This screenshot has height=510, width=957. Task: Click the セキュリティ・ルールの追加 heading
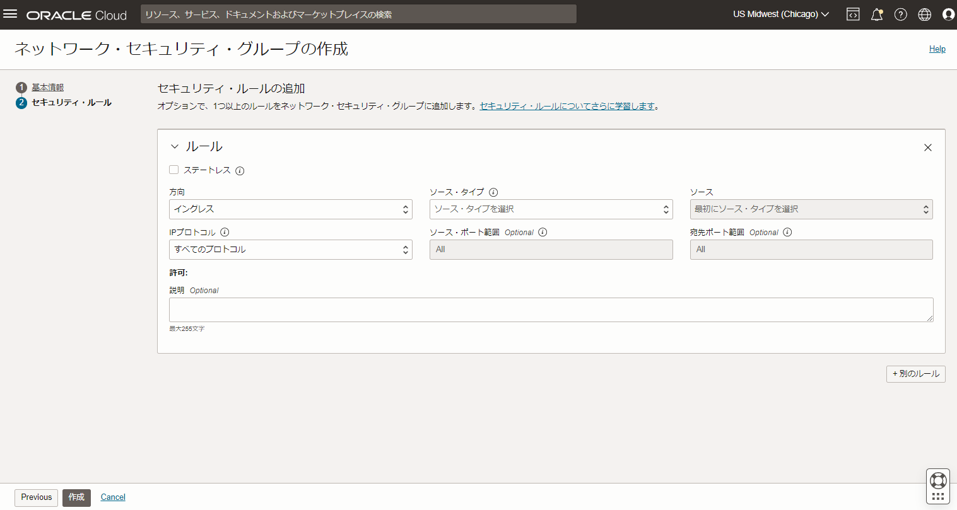coord(231,89)
